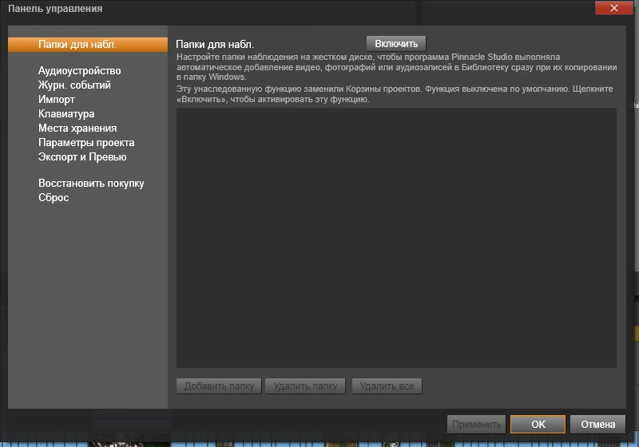Select the Аудиоустройство settings category
The height and width of the screenshot is (447, 639).
pos(79,71)
